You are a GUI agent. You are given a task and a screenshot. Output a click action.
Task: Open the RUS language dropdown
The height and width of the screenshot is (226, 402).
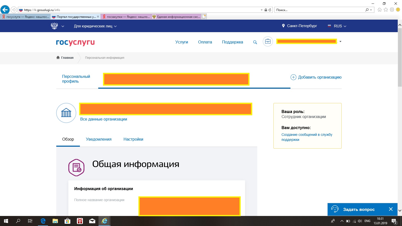point(337,26)
